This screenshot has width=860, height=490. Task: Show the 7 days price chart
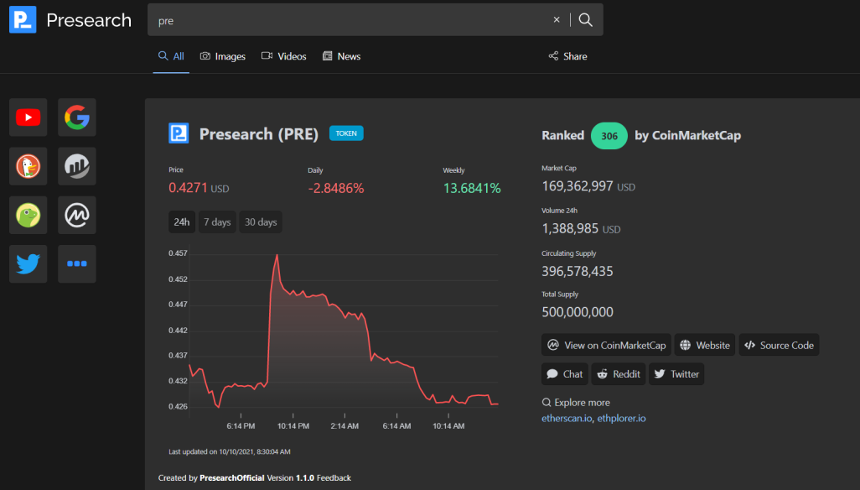[217, 222]
